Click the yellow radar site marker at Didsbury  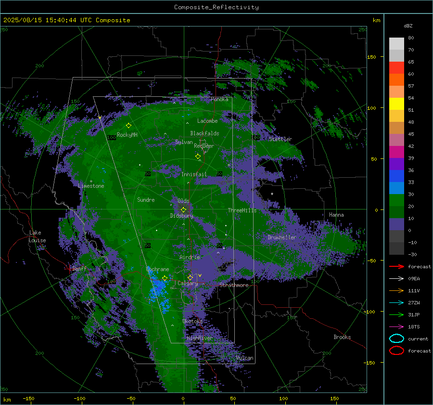tap(183, 210)
